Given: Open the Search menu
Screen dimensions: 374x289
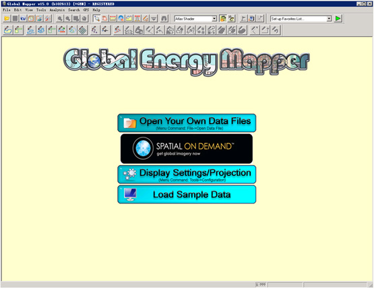Looking at the screenshot, I should (74, 10).
